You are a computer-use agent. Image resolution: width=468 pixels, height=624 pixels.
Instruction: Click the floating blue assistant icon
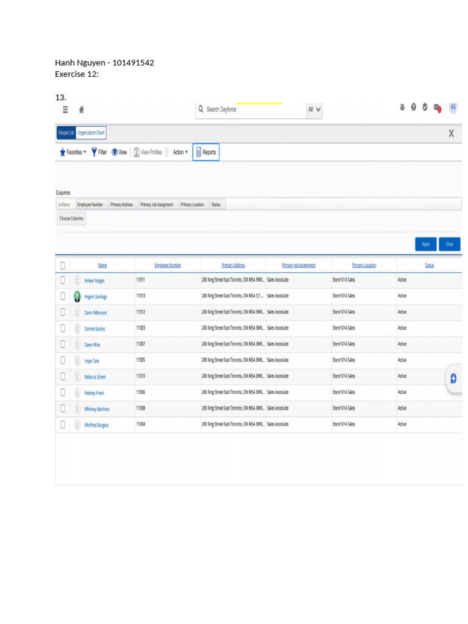tap(453, 378)
